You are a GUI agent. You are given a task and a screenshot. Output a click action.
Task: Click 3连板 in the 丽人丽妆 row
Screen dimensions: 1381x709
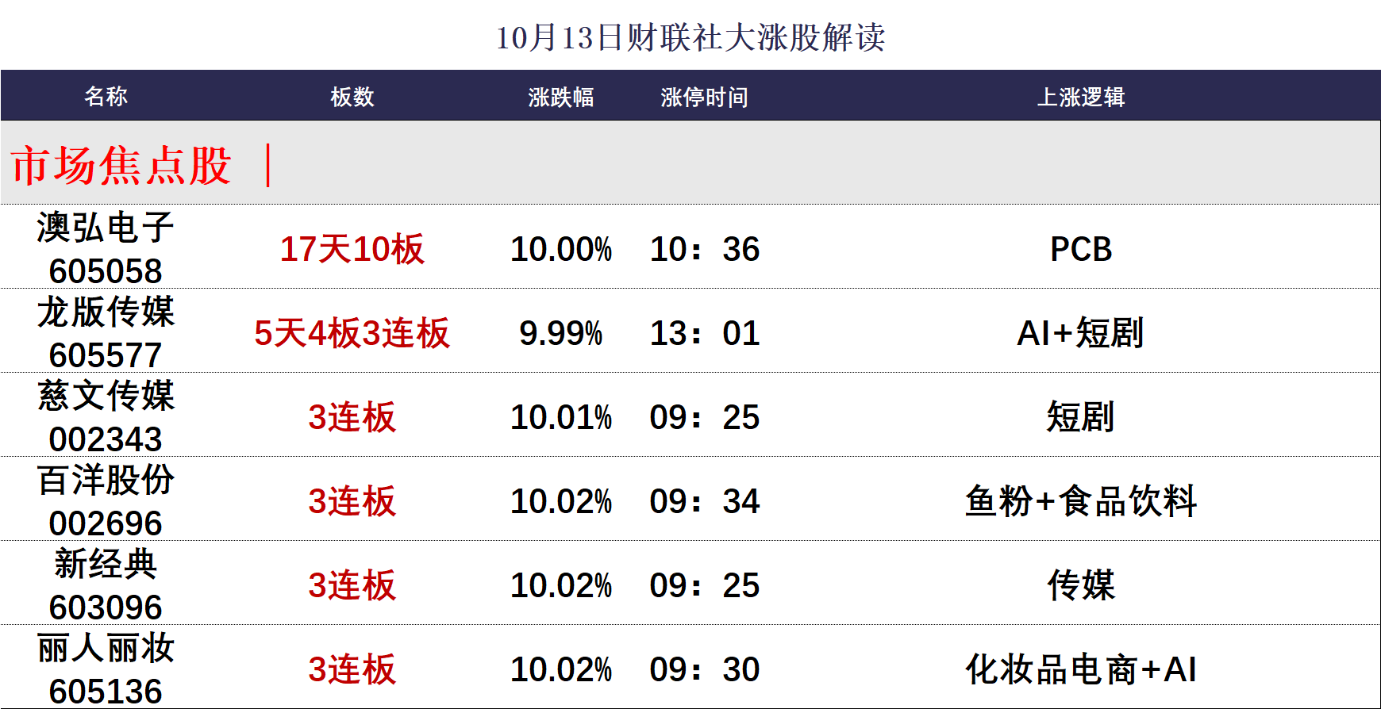coord(352,669)
